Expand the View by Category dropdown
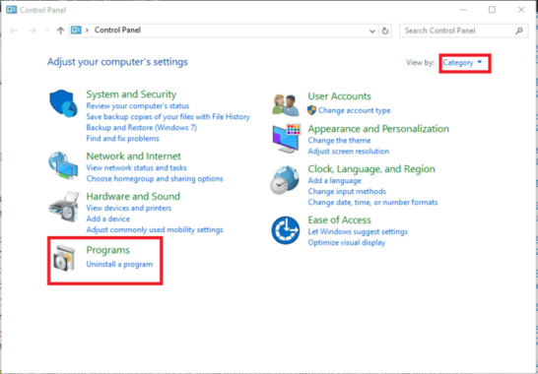This screenshot has height=374, width=538. tap(462, 63)
